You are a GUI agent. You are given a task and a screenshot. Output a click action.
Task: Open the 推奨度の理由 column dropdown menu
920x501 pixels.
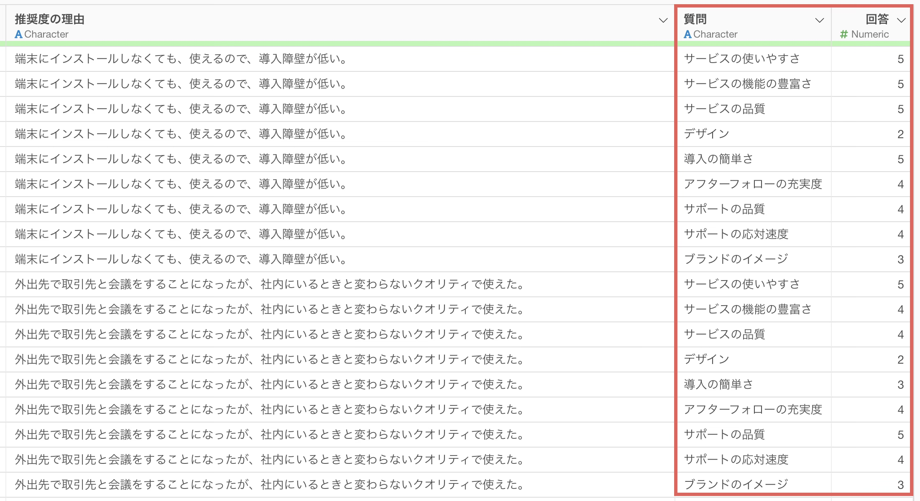[x=663, y=20]
